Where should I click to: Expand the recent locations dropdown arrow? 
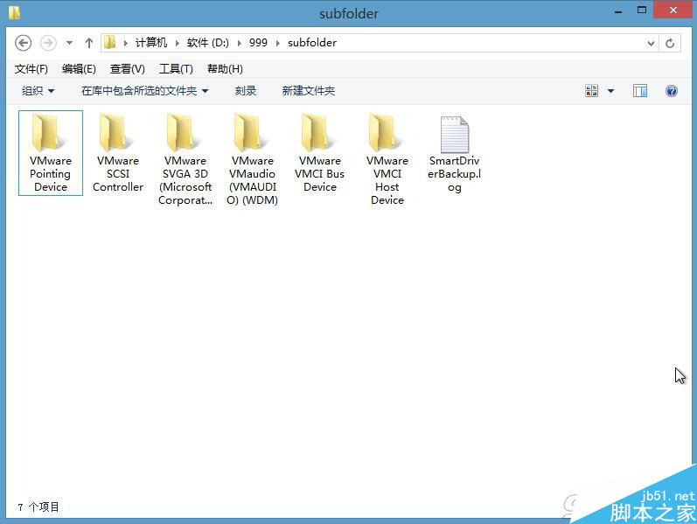pos(70,43)
